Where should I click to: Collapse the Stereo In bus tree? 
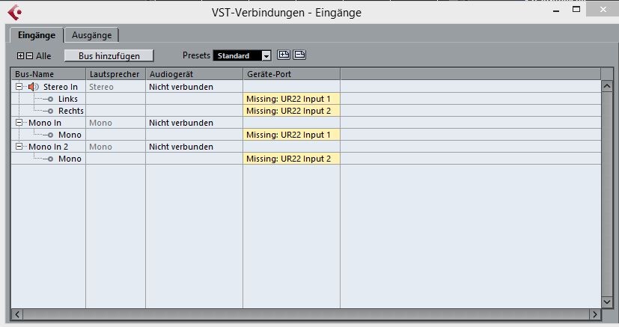pyautogui.click(x=19, y=86)
